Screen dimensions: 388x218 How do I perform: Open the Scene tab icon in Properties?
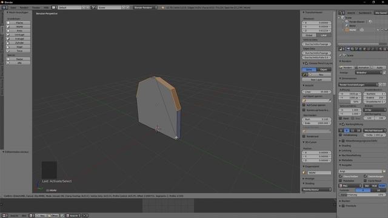pos(356,49)
